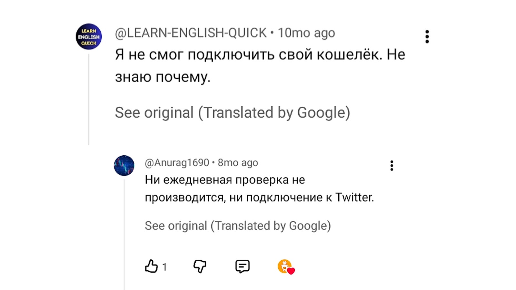Click the reply speech-bubble icon

click(x=243, y=266)
